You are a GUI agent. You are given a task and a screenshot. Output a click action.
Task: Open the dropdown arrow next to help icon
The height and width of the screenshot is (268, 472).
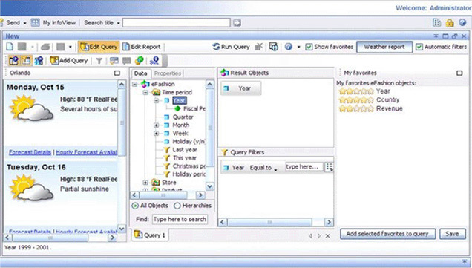tap(298, 47)
